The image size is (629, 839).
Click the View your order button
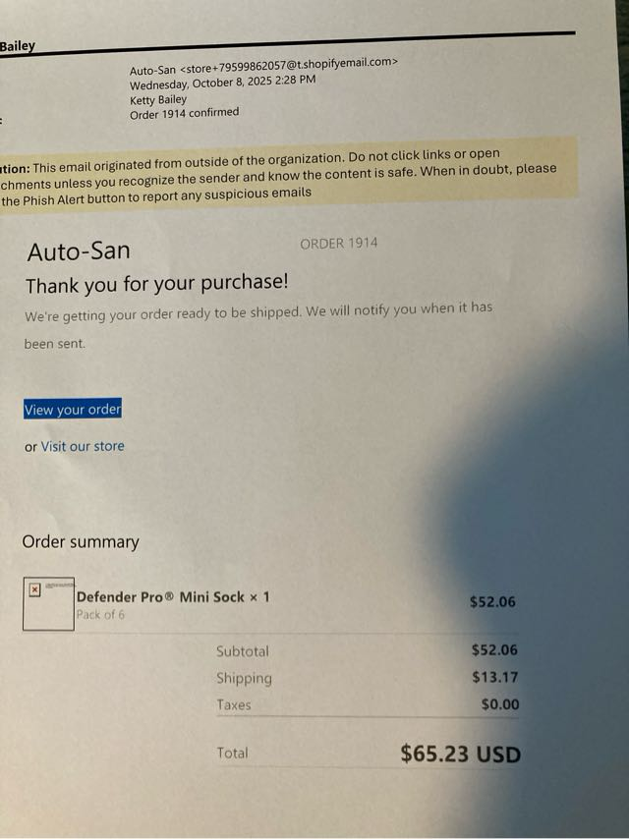click(x=73, y=409)
